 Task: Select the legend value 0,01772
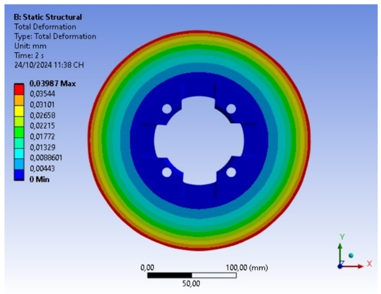tap(42, 137)
